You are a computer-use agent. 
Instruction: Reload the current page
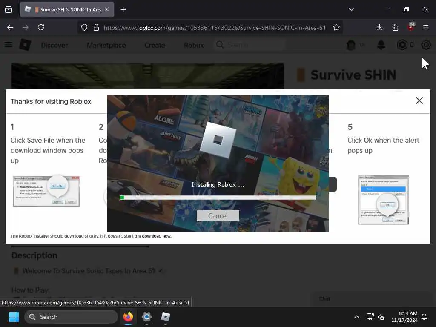click(41, 27)
